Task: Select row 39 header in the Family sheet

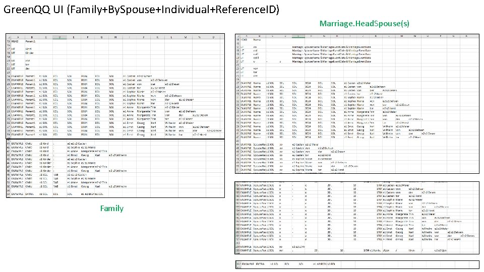Action: [x=9, y=134]
